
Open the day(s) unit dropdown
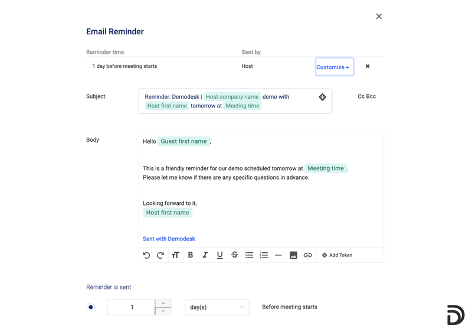click(x=217, y=307)
